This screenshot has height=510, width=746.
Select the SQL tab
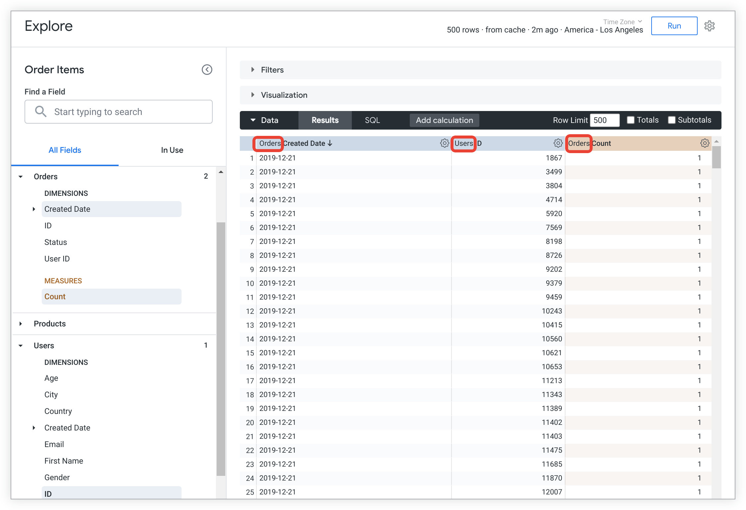[372, 120]
